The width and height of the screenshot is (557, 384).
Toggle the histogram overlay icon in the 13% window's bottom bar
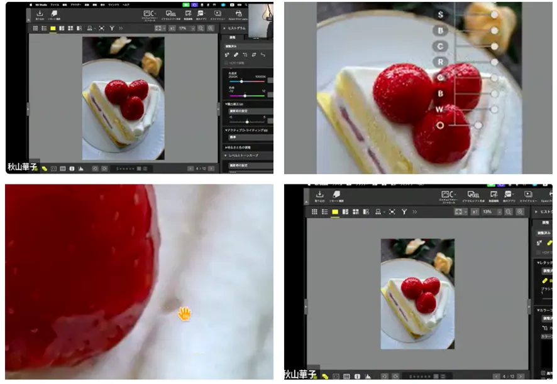pyautogui.click(x=366, y=376)
